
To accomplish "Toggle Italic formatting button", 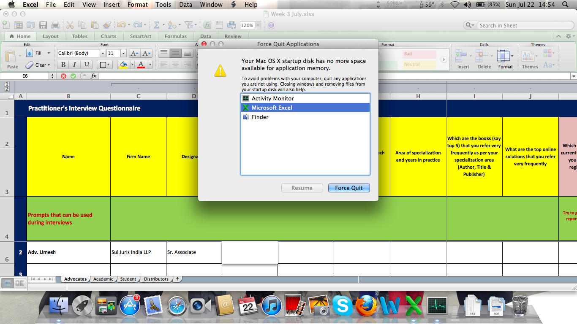I will pos(75,65).
